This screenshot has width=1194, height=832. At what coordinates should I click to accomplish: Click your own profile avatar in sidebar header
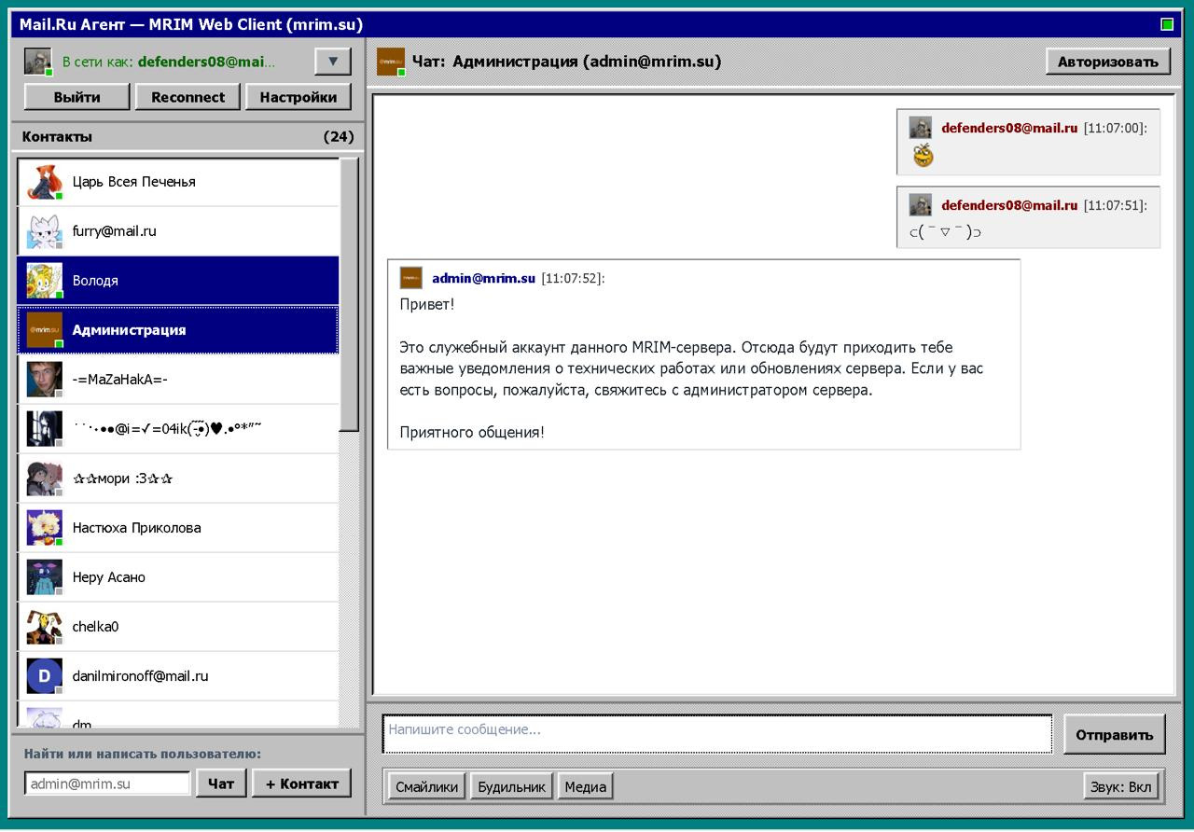[37, 62]
